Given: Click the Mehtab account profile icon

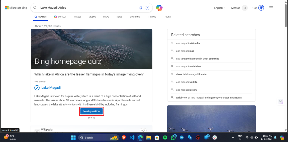Looking at the screenshot, I should click(245, 8).
